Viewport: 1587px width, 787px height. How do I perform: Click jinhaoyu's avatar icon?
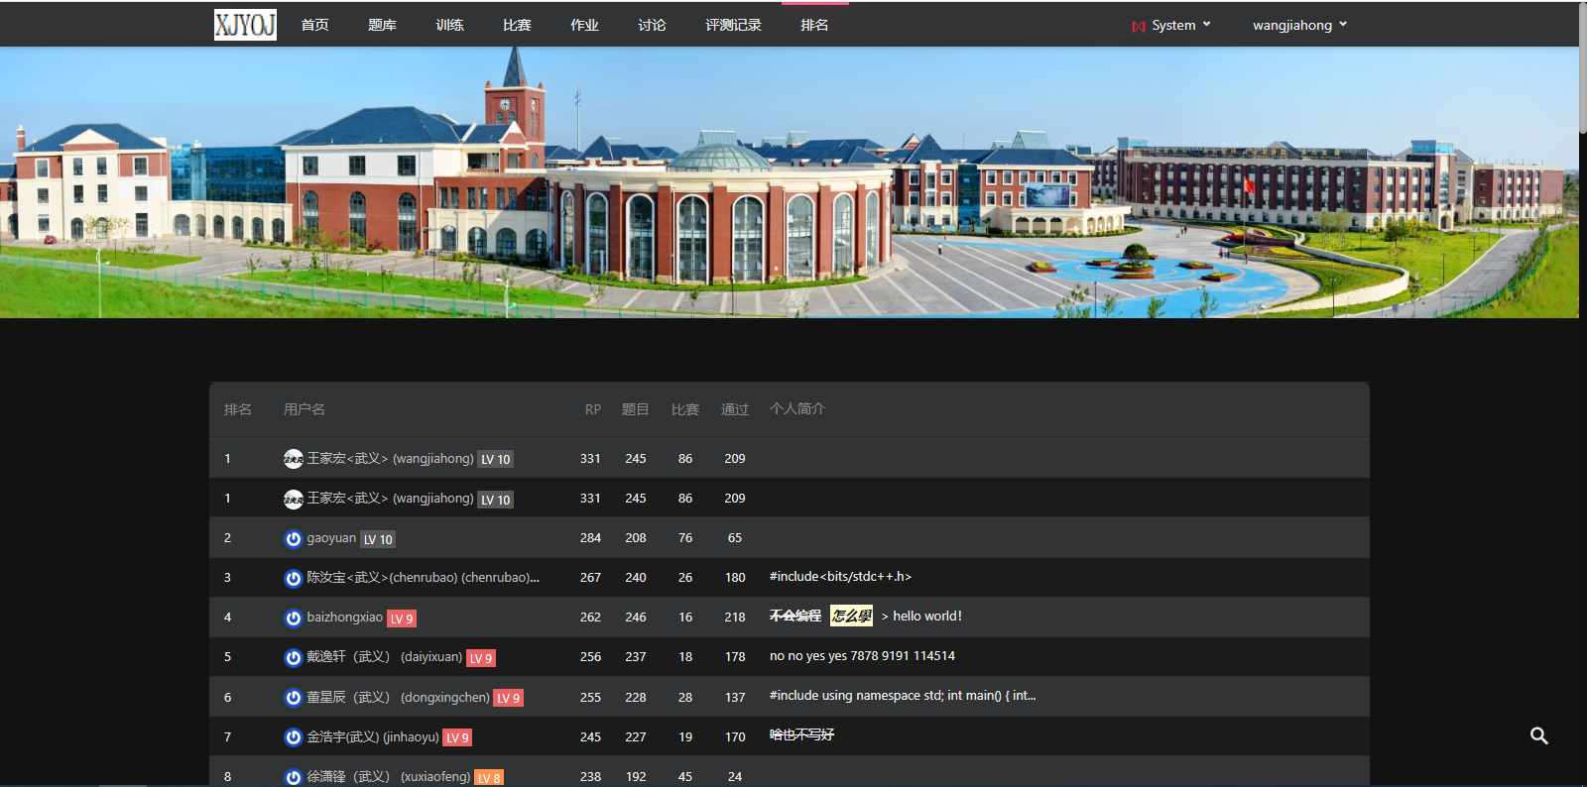pos(293,737)
